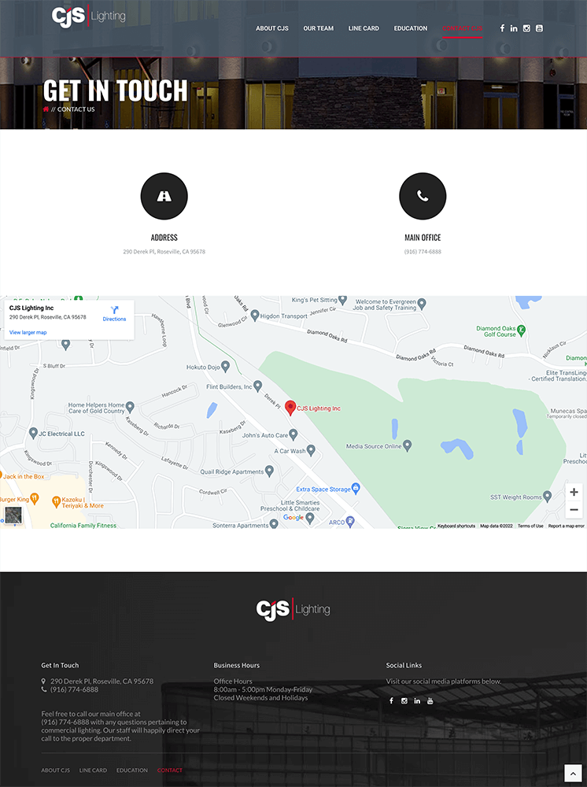Image resolution: width=587 pixels, height=787 pixels.
Task: Click the King's Pet Sitting marker
Action: (x=342, y=300)
